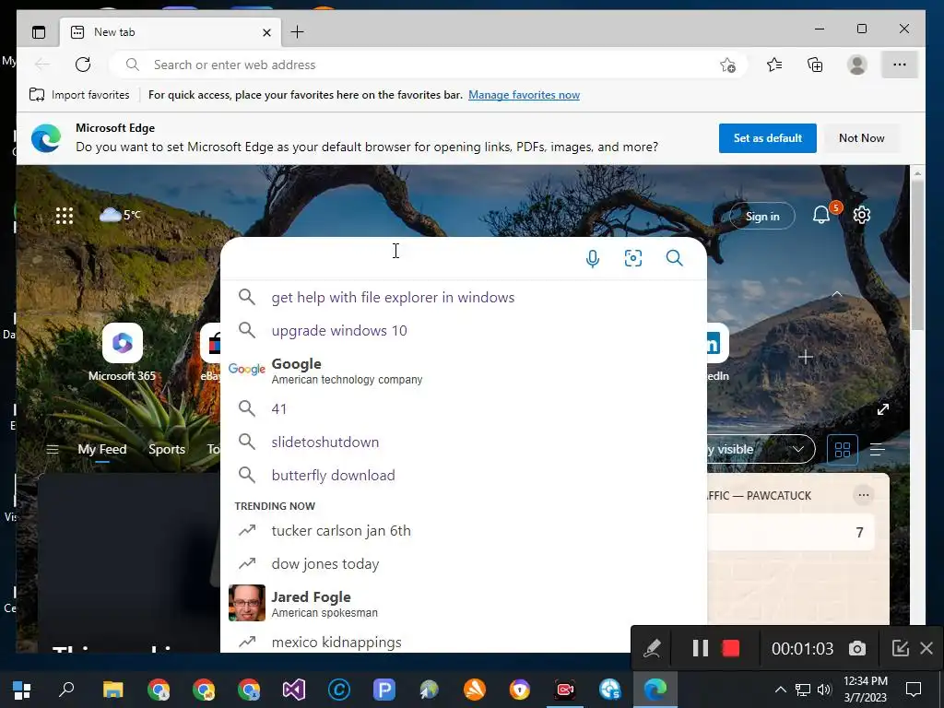944x708 pixels.
Task: Dismiss prompt with Not Now
Action: [862, 138]
